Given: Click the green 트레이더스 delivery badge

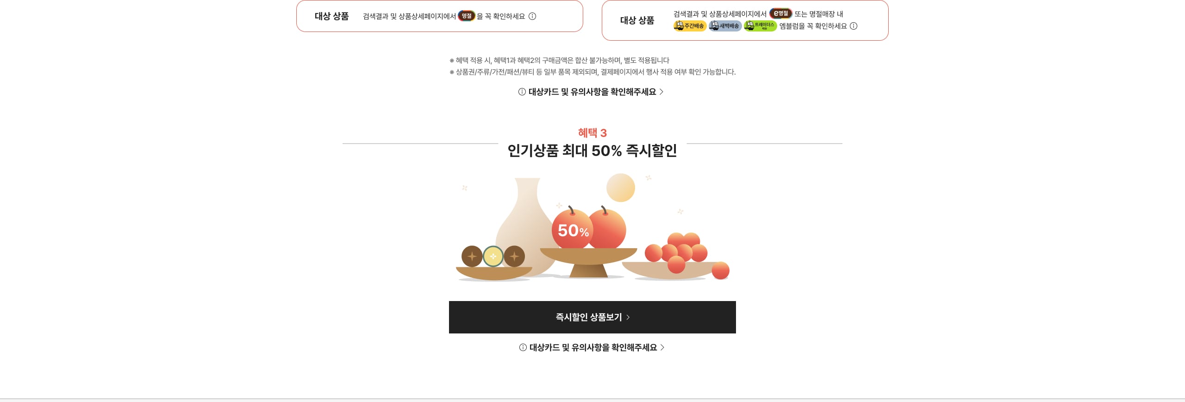Looking at the screenshot, I should [760, 26].
